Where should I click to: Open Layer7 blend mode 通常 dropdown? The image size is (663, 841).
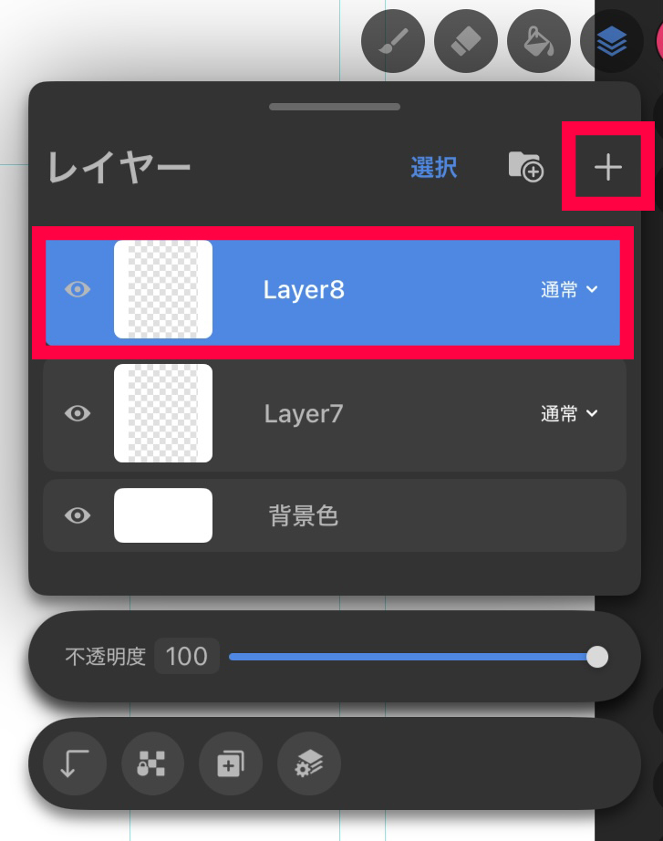click(569, 413)
